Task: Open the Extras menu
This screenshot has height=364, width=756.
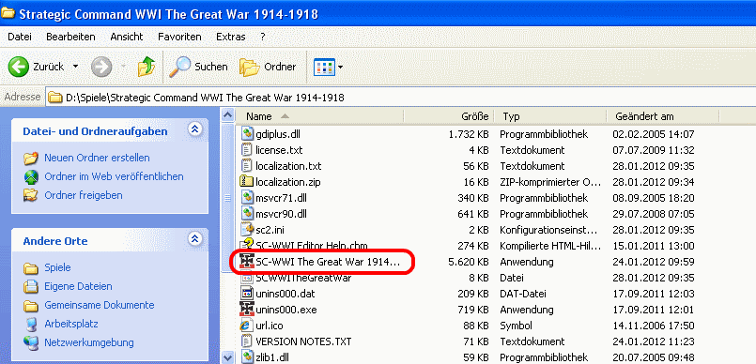Action: [x=230, y=37]
